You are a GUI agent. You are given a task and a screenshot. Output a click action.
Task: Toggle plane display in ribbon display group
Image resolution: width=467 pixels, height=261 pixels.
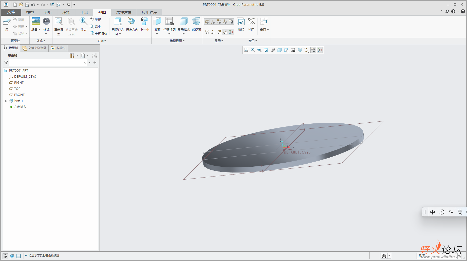click(x=207, y=22)
